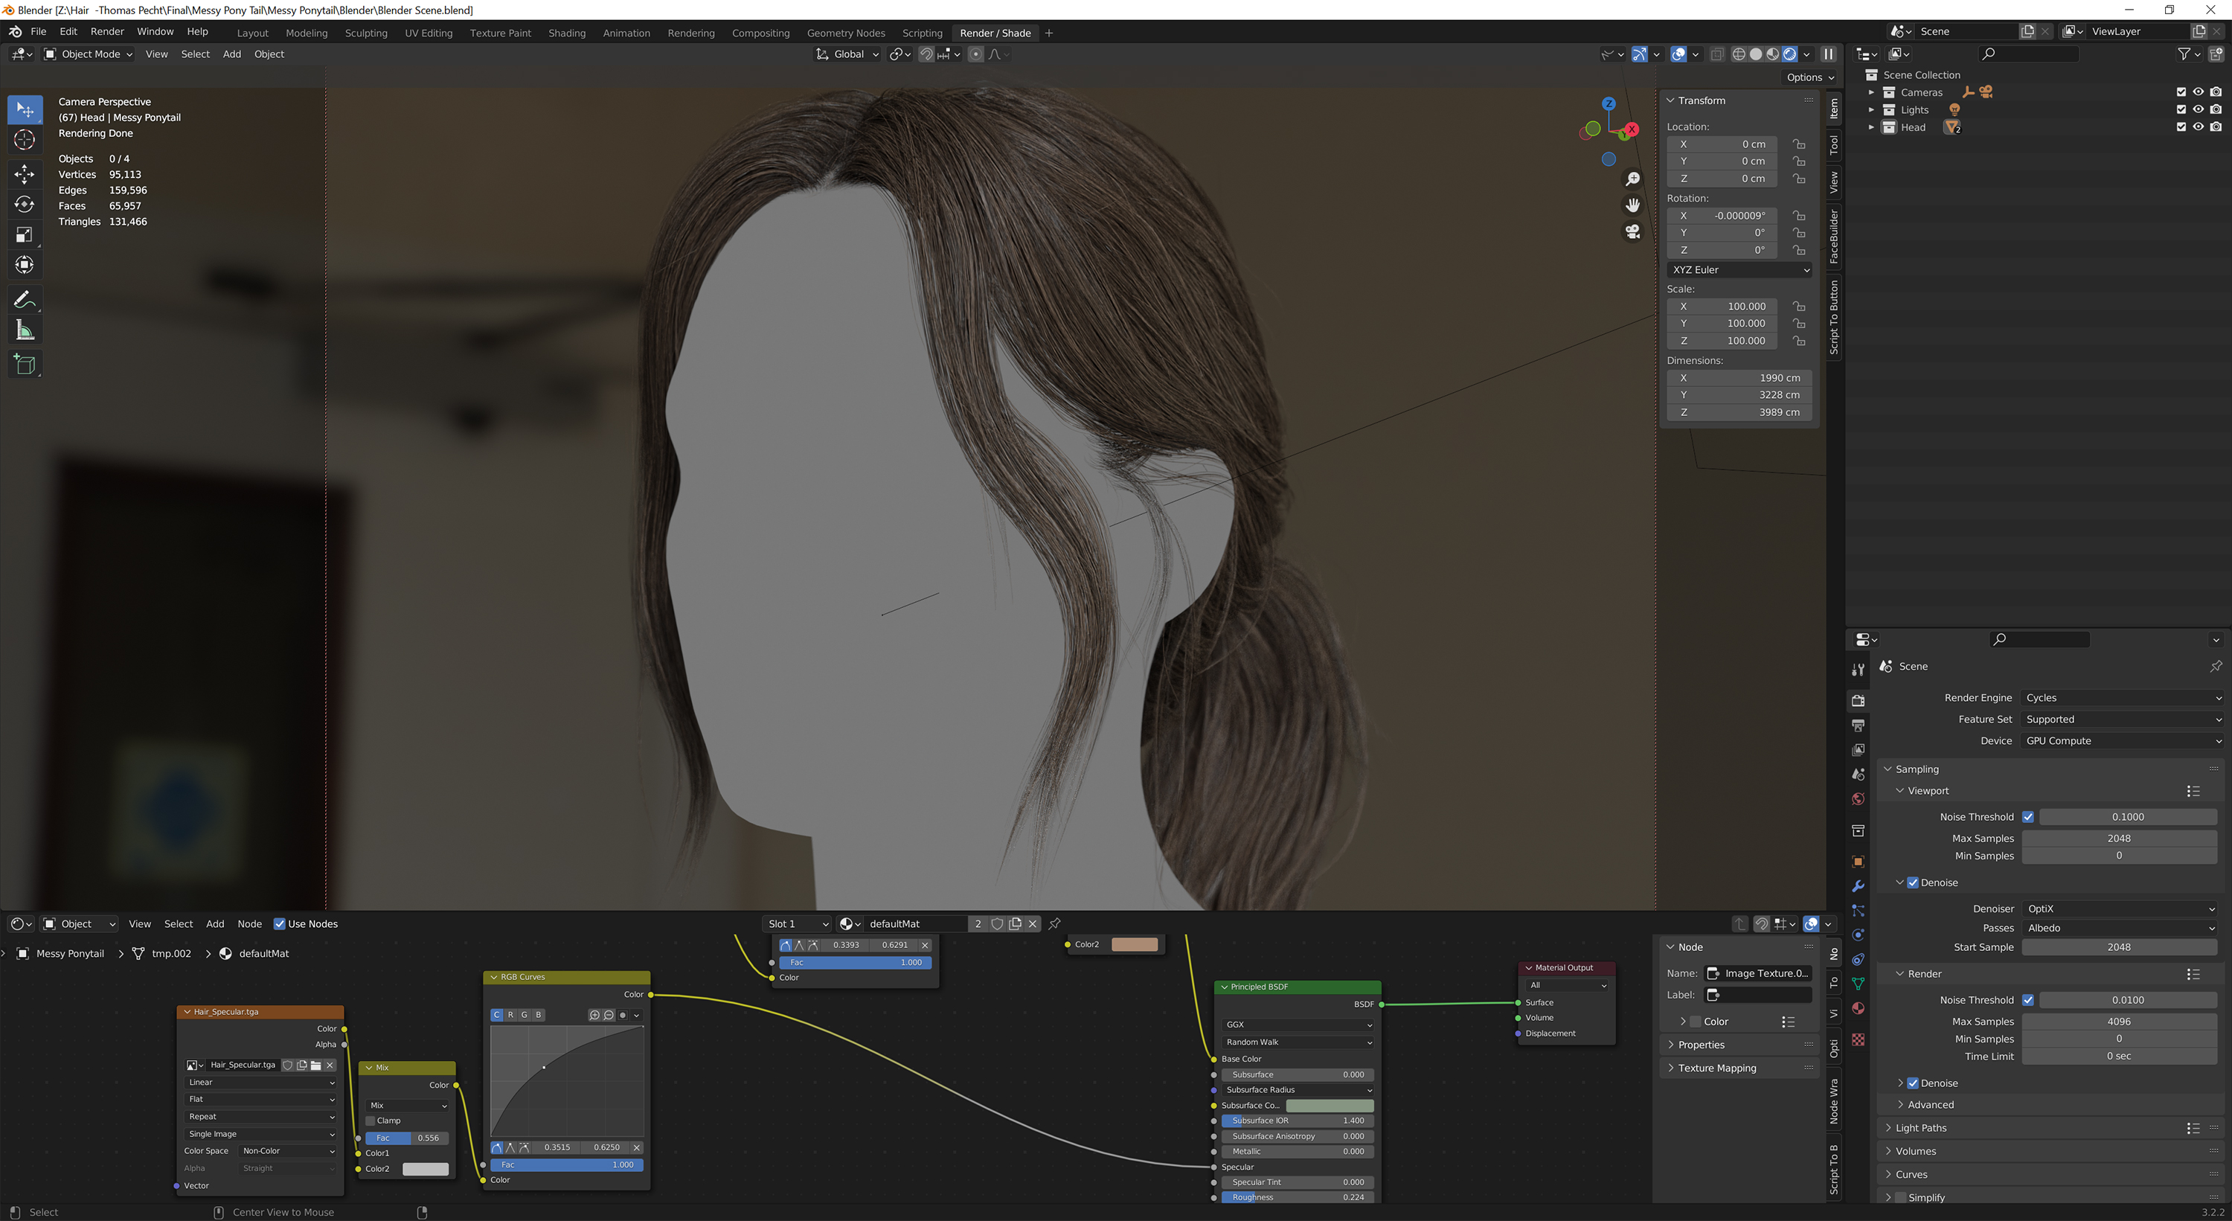Hide the Head collection in the outliner
Screen dimensions: 2232x1221
point(2199,126)
